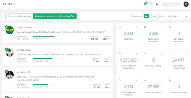
Task: Expand the Last 30 days dropdown
Action: (177, 16)
